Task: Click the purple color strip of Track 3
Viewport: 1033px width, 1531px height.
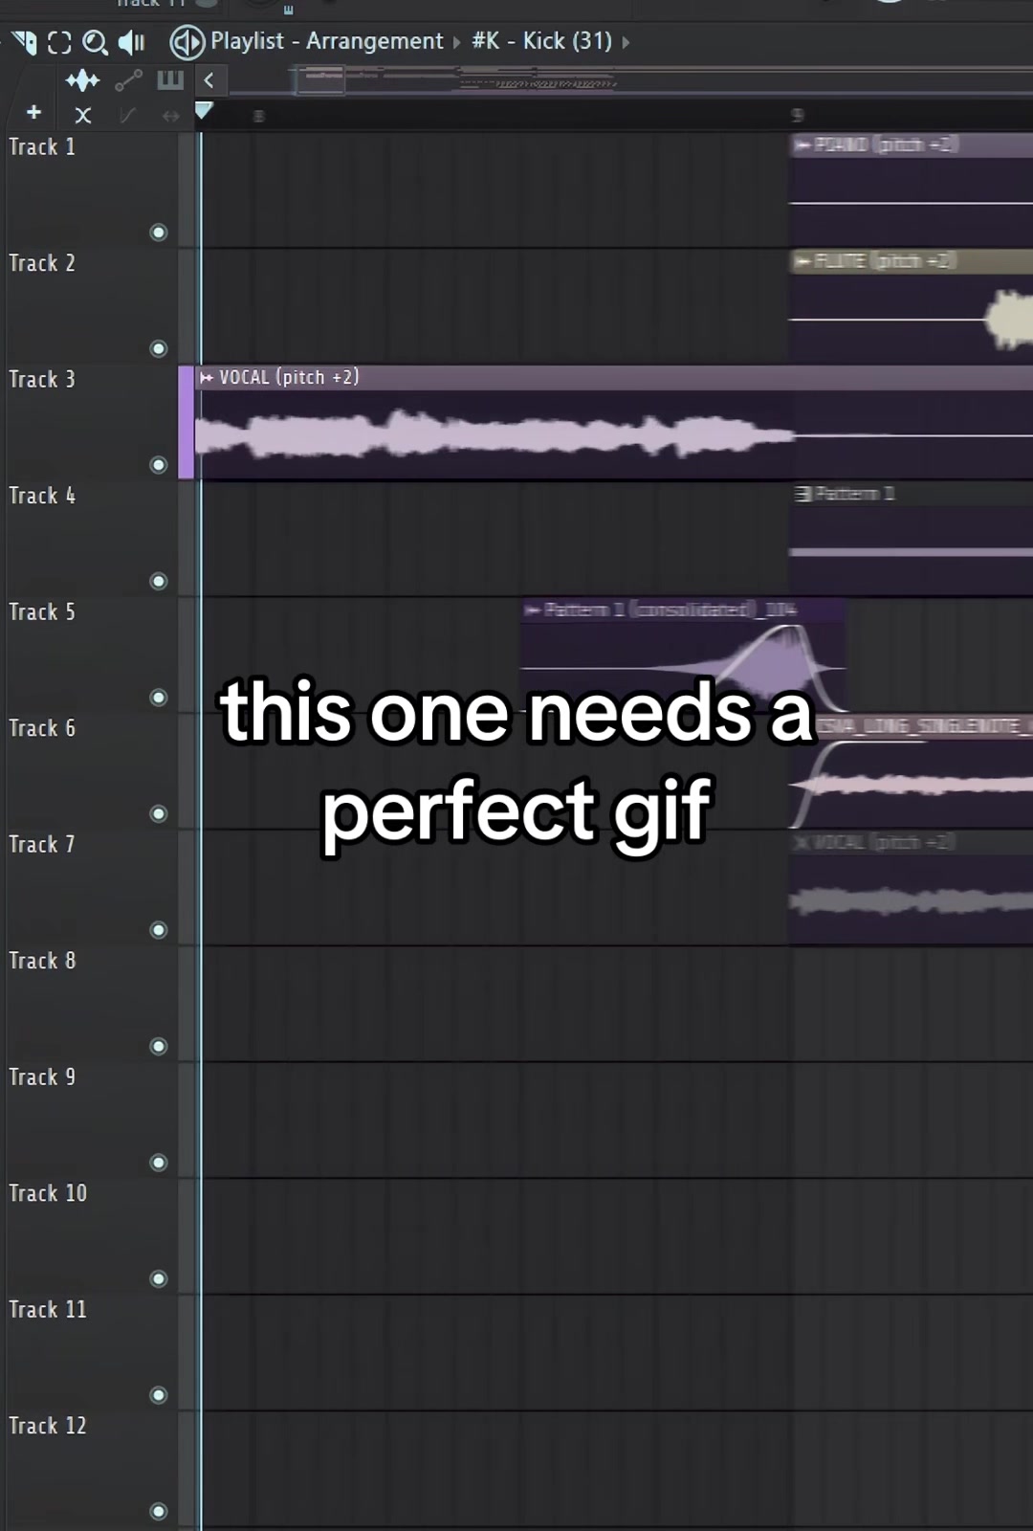Action: [186, 422]
